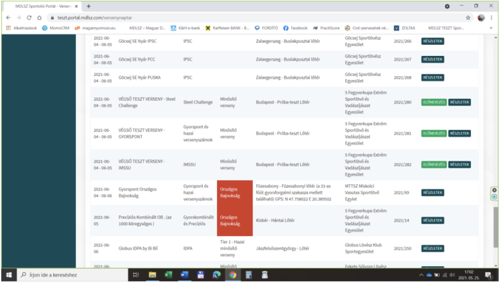The width and height of the screenshot is (499, 283).
Task: Launch Excel from the taskbar
Action: pos(168,275)
